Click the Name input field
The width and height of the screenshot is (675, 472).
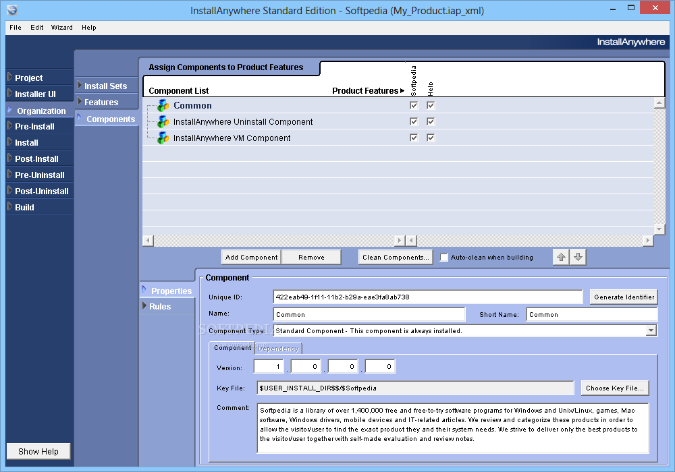tap(369, 315)
